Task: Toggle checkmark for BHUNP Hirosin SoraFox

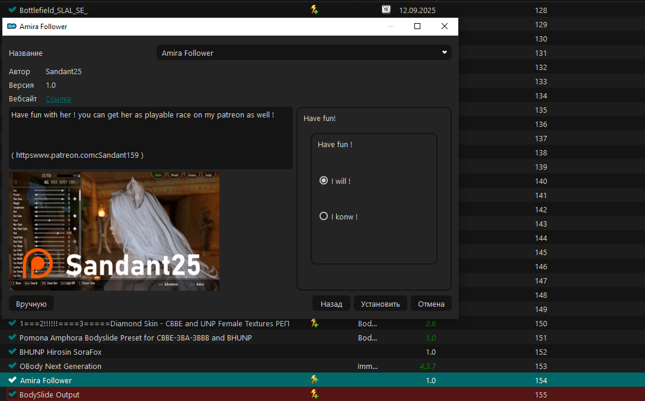Action: (x=12, y=352)
